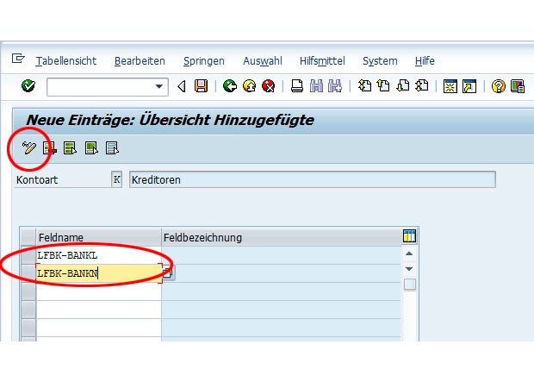Image resolution: width=534 pixels, height=382 pixels.
Task: Open the Hilfsmittel menu
Action: point(322,61)
